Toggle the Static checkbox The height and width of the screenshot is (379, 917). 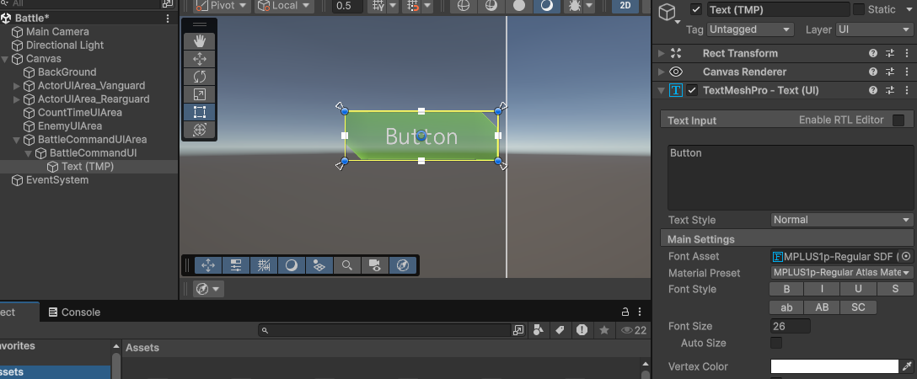tap(859, 9)
